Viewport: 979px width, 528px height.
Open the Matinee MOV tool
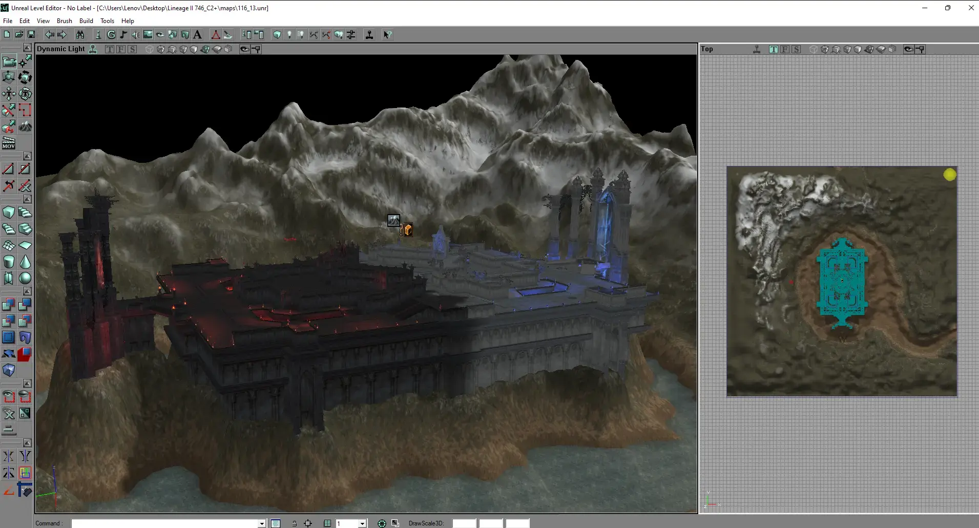pyautogui.click(x=9, y=143)
